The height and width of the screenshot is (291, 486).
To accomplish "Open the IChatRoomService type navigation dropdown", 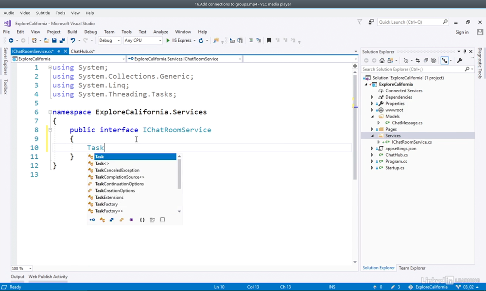I will (184, 59).
